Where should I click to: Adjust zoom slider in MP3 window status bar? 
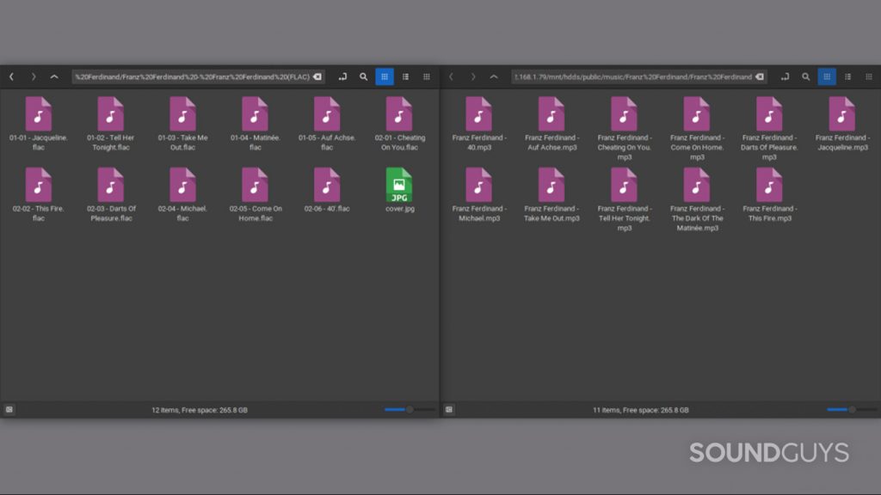coord(852,410)
